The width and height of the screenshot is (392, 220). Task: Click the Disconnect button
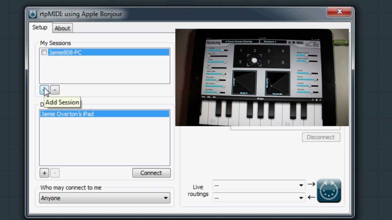click(321, 137)
